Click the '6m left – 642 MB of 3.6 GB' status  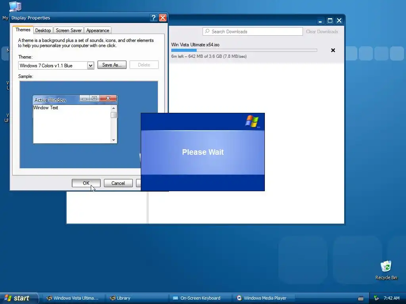(x=209, y=56)
